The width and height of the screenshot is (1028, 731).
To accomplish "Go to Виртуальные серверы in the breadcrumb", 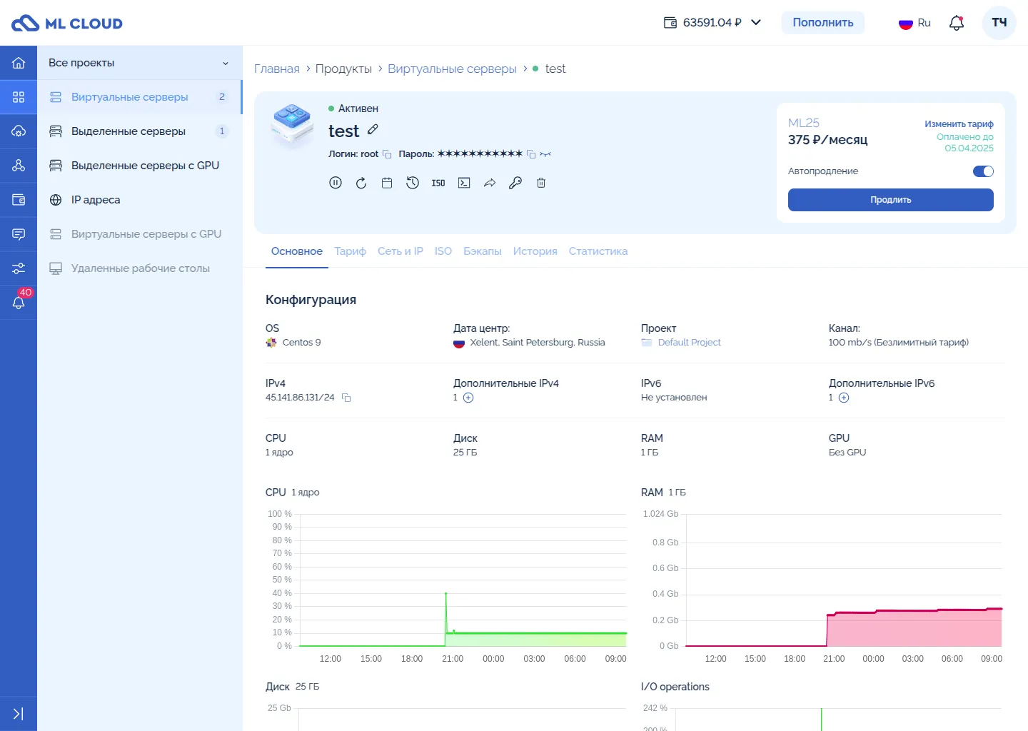I will point(452,69).
